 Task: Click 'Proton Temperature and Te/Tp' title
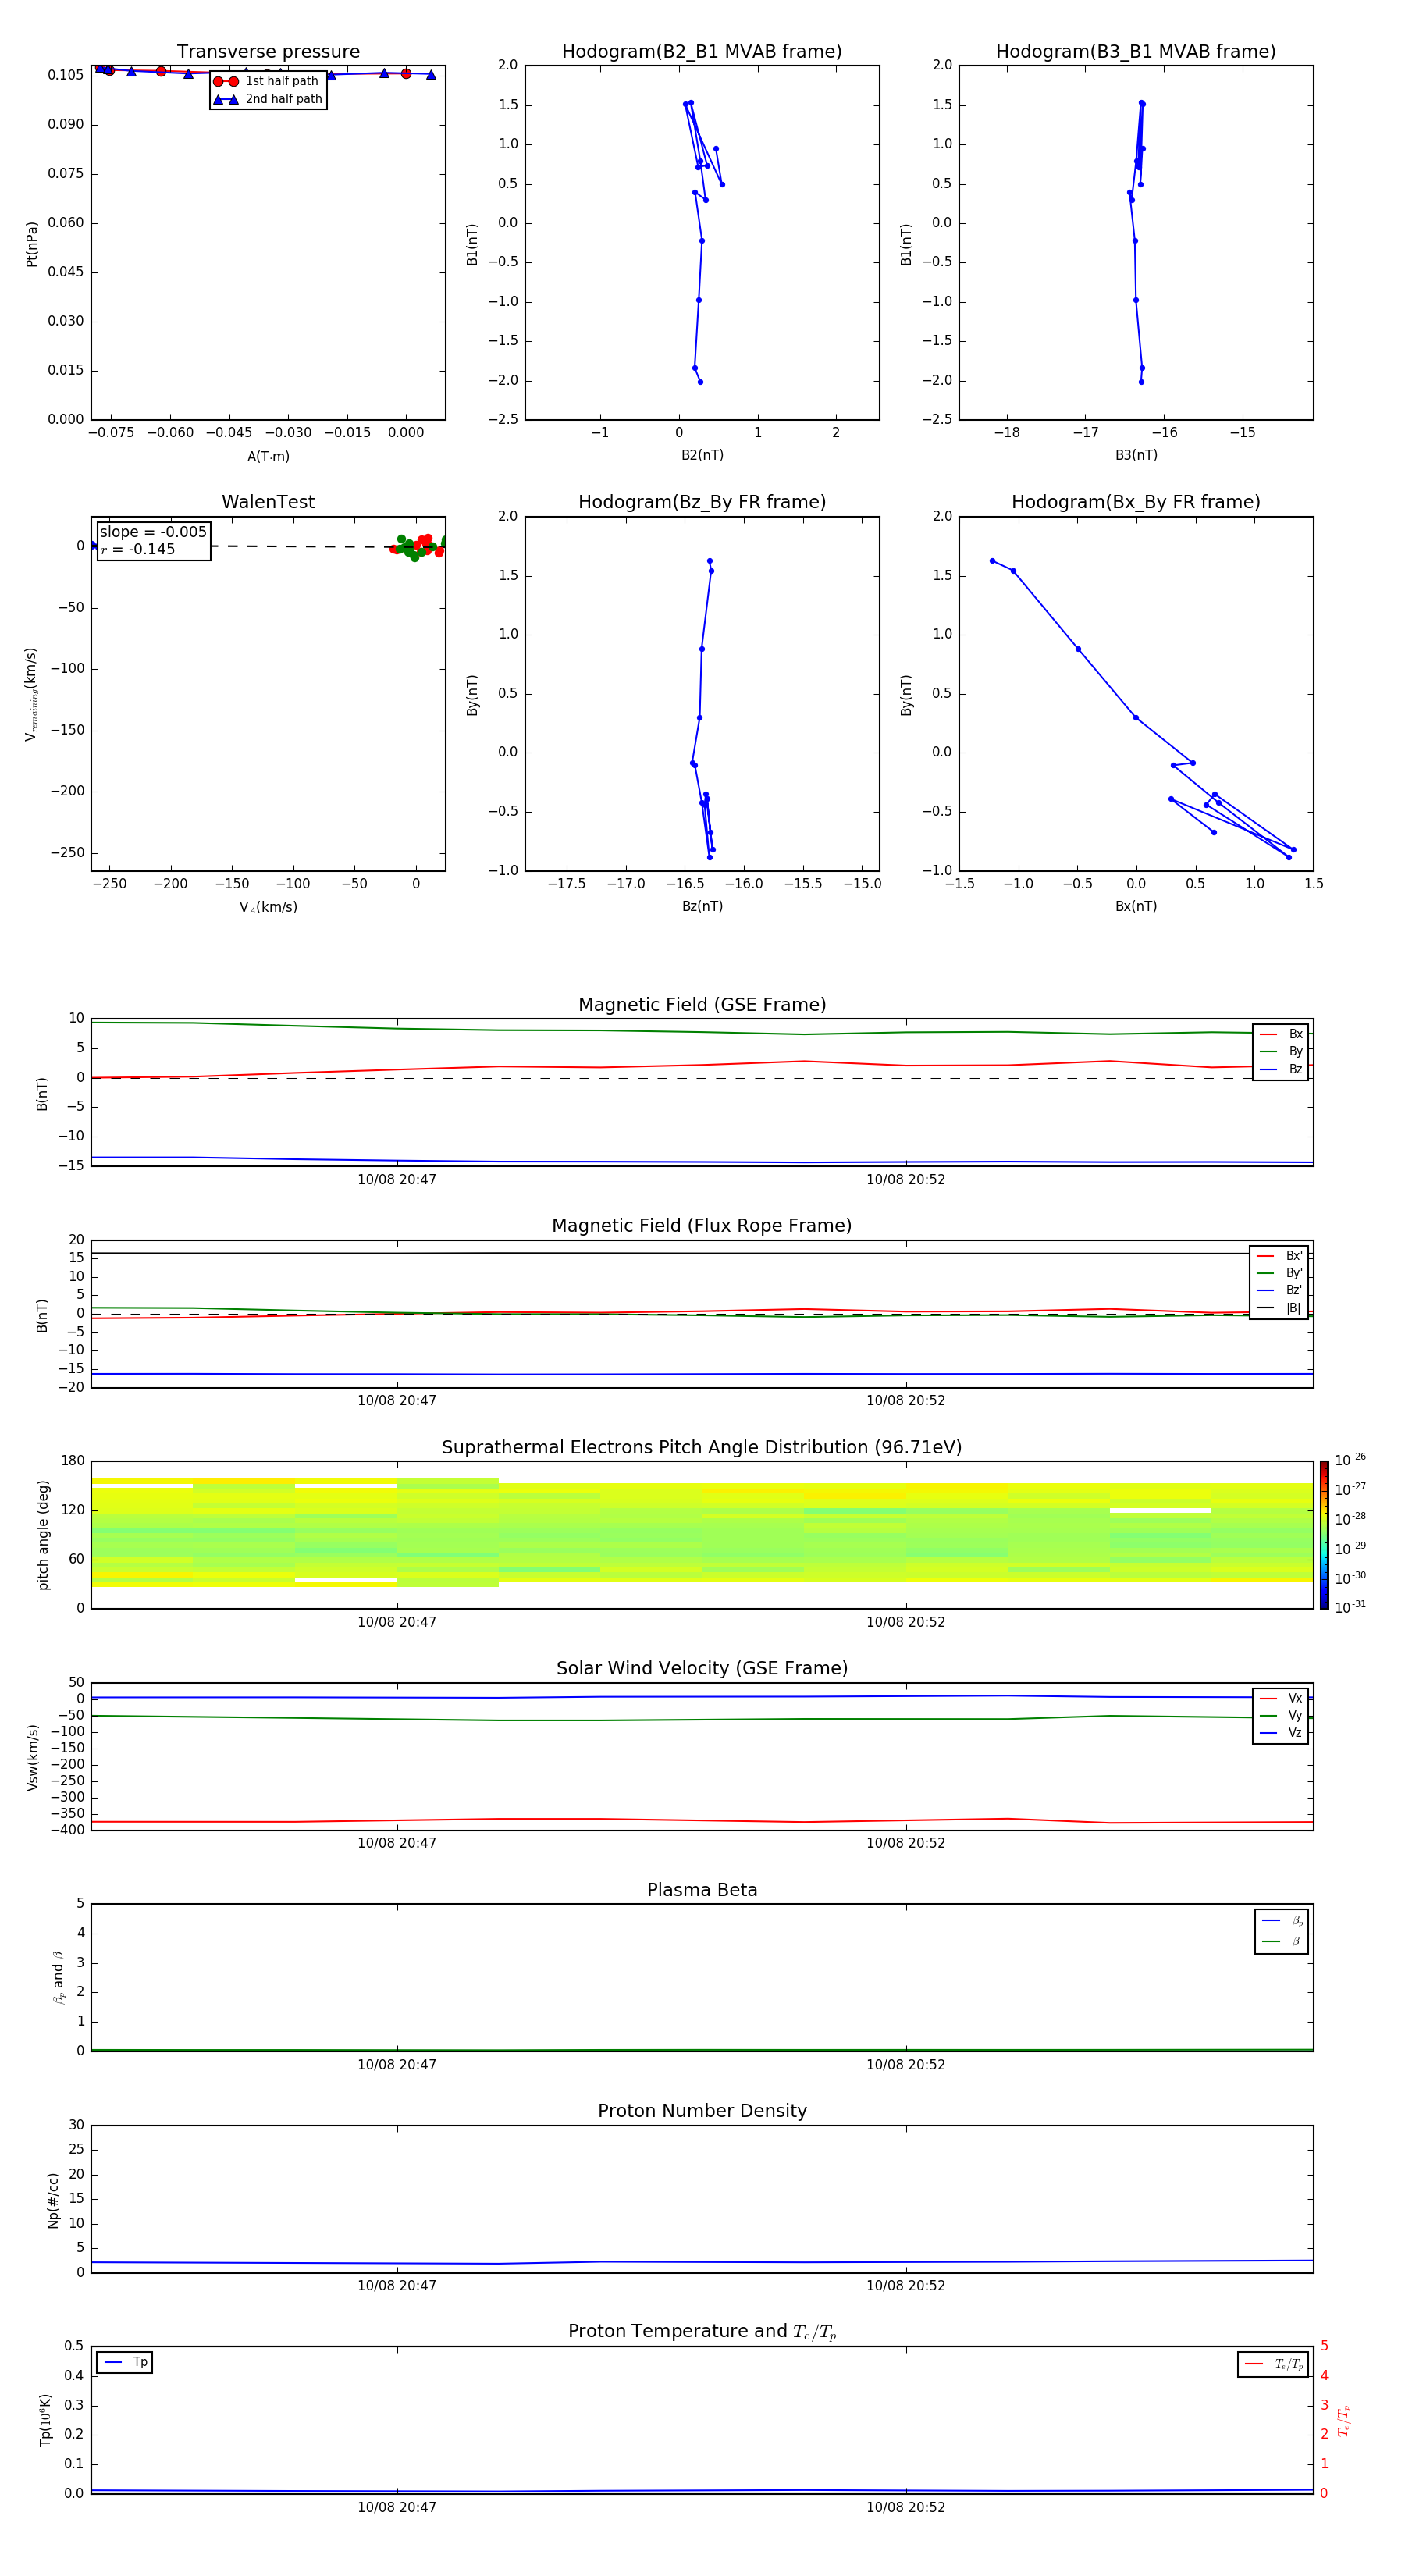(x=702, y=2332)
